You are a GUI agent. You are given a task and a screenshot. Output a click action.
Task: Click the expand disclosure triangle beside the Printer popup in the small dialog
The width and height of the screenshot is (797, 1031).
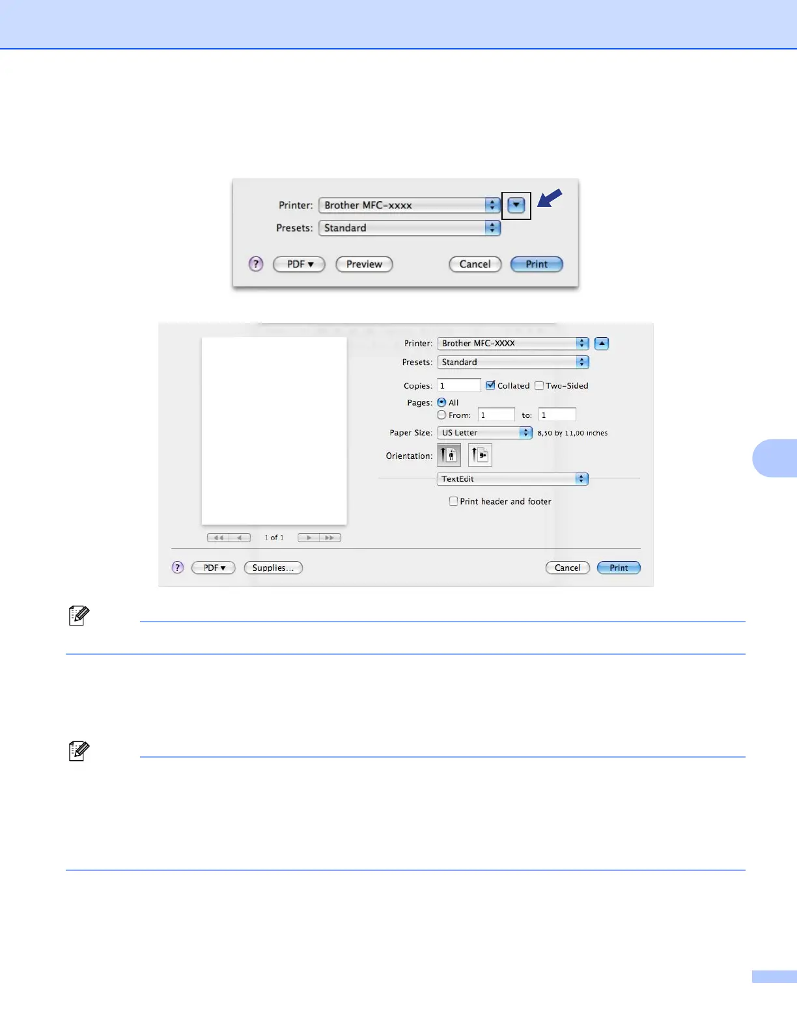click(516, 206)
